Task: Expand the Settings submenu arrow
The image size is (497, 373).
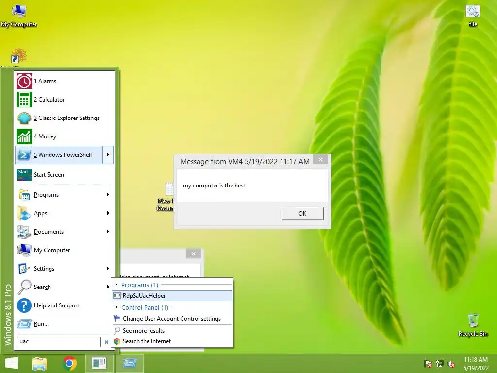Action: pyautogui.click(x=108, y=268)
